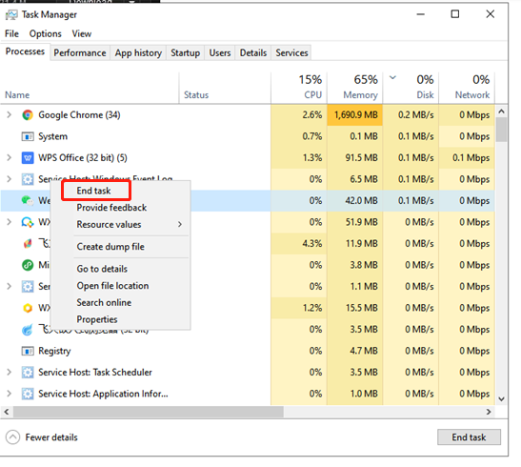Click the WeChat icon in the highlighted row
The image size is (521, 467).
pyautogui.click(x=28, y=201)
